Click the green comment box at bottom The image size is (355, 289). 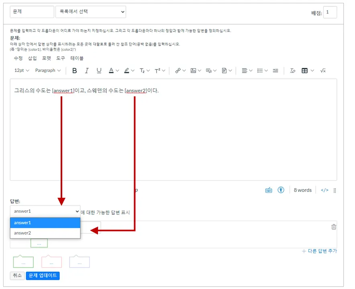pos(23,262)
